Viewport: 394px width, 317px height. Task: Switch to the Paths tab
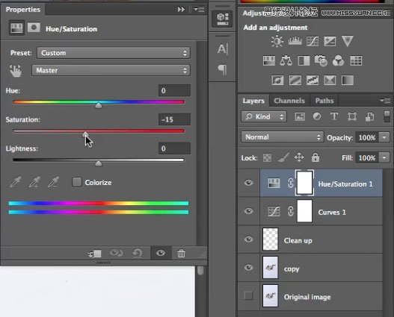[324, 101]
